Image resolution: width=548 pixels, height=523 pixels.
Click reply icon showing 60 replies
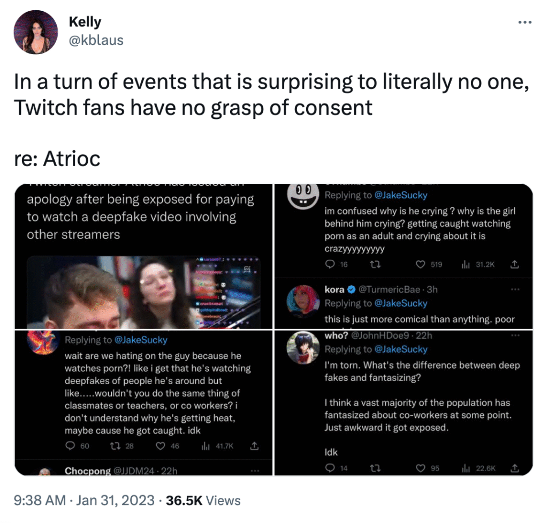click(70, 446)
